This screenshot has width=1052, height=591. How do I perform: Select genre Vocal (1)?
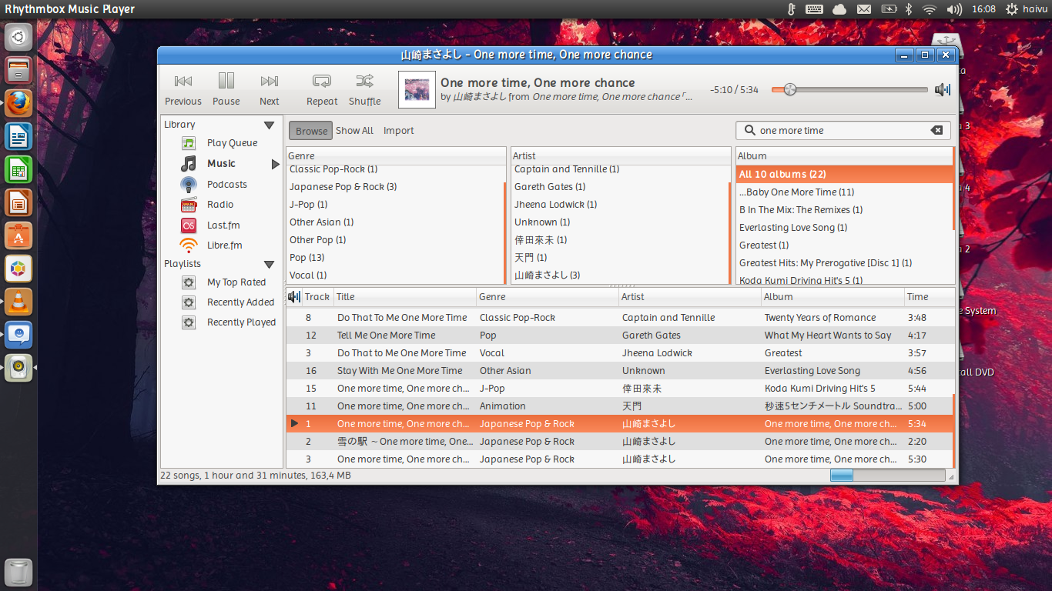pos(395,275)
